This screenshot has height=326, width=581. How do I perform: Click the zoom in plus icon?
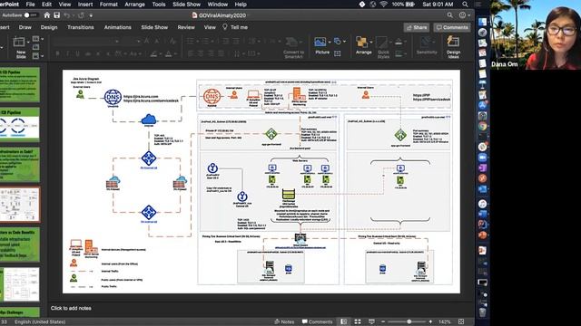point(430,321)
